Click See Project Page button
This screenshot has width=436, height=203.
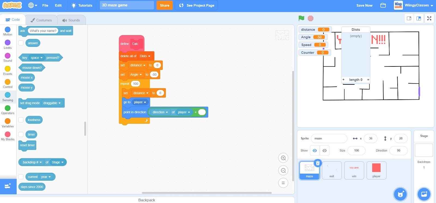pos(196,5)
